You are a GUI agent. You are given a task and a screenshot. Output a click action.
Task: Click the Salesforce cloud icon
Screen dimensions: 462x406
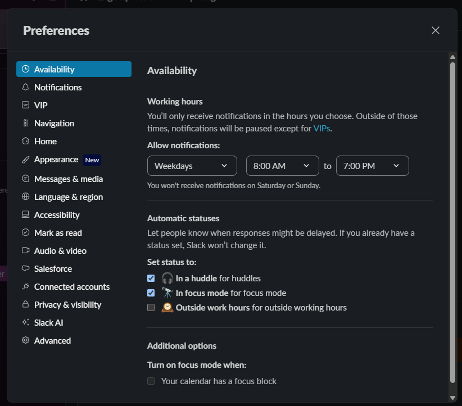pos(26,268)
